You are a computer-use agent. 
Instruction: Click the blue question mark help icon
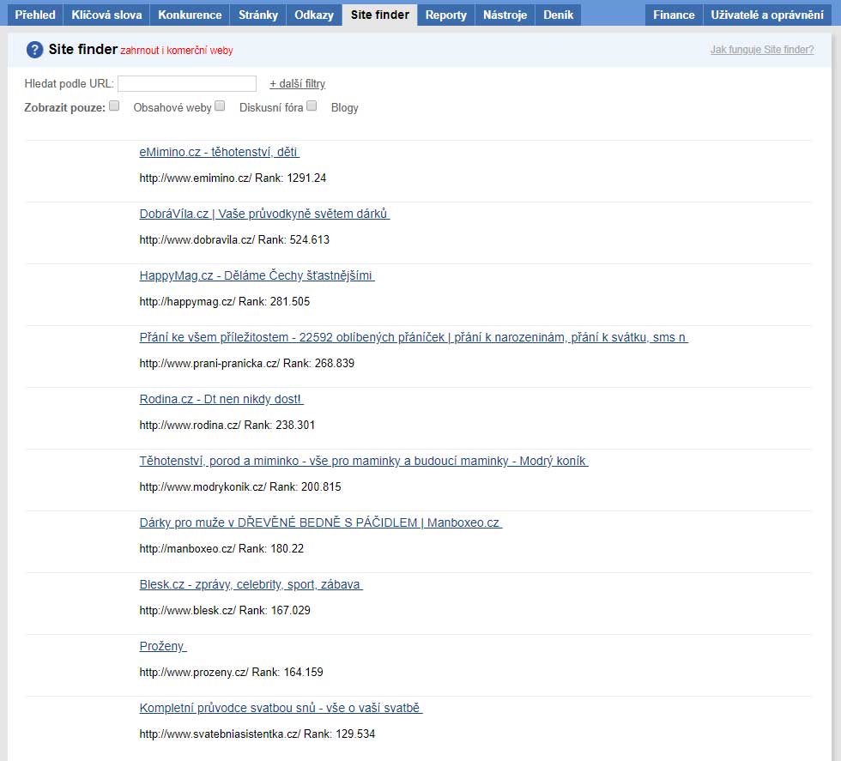(34, 50)
